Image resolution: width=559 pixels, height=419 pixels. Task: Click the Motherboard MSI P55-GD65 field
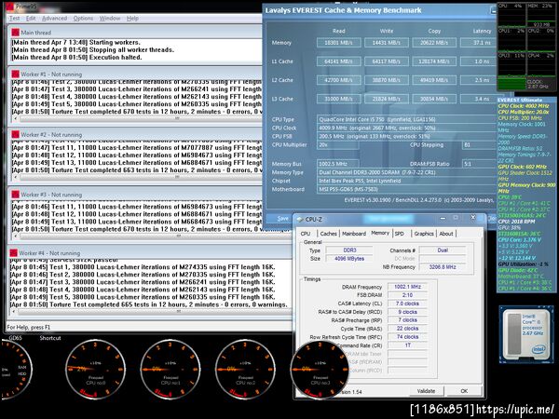[x=406, y=189]
